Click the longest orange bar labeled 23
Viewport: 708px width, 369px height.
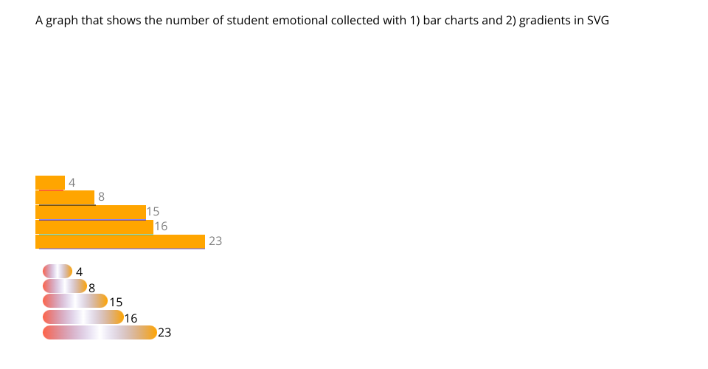click(x=119, y=241)
